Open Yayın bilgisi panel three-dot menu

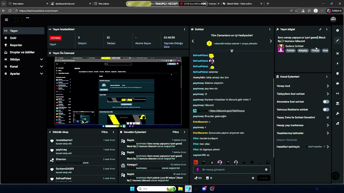[x=327, y=29]
